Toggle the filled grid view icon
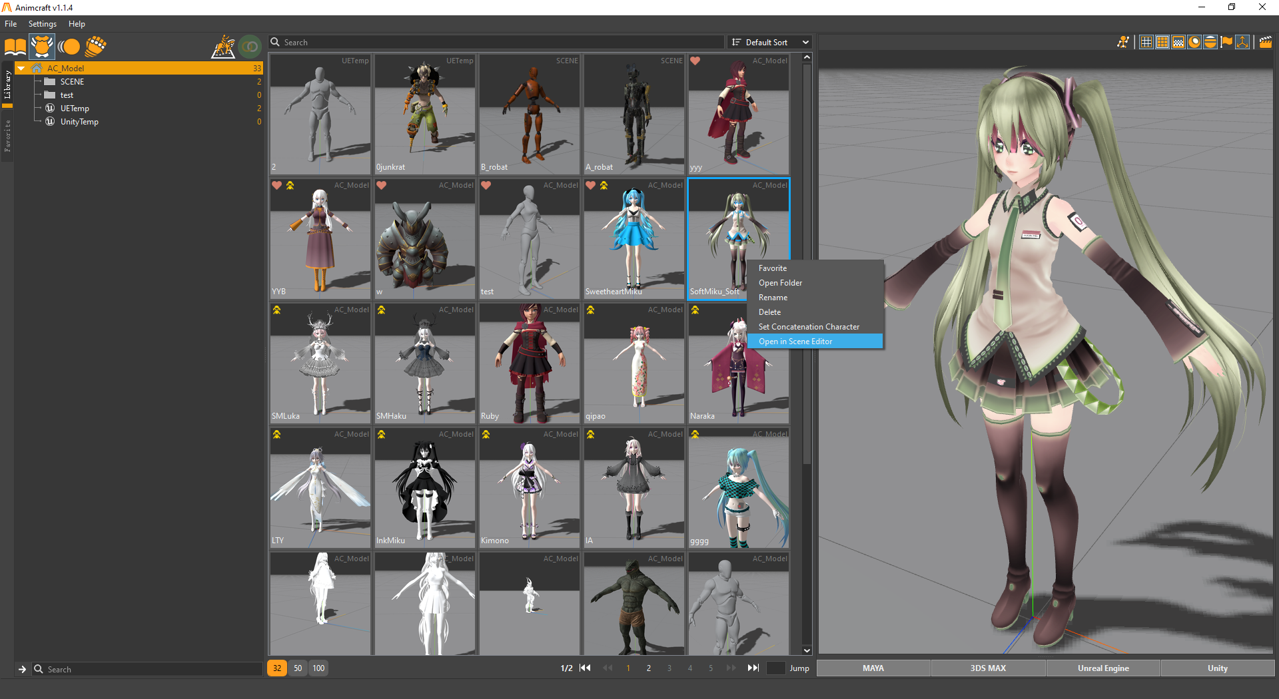Screen dimensions: 1279x699 click(1162, 42)
